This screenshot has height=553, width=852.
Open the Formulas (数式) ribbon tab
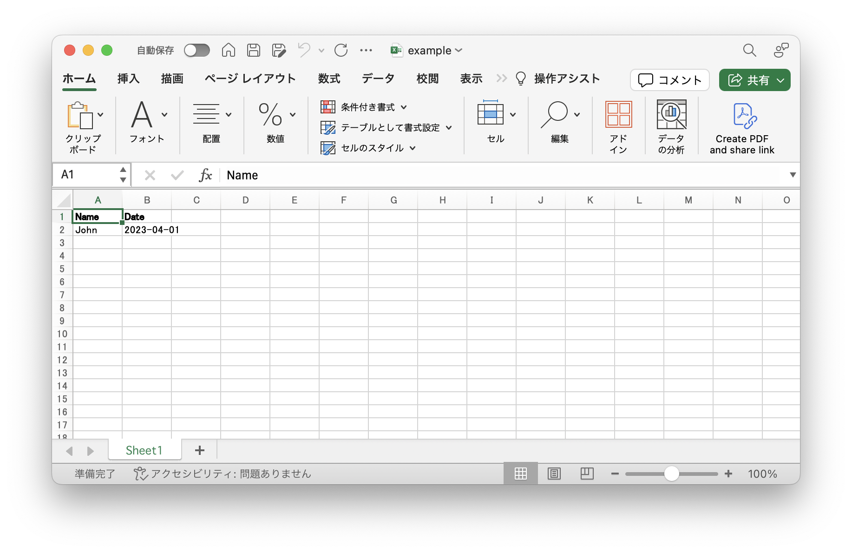coord(329,79)
